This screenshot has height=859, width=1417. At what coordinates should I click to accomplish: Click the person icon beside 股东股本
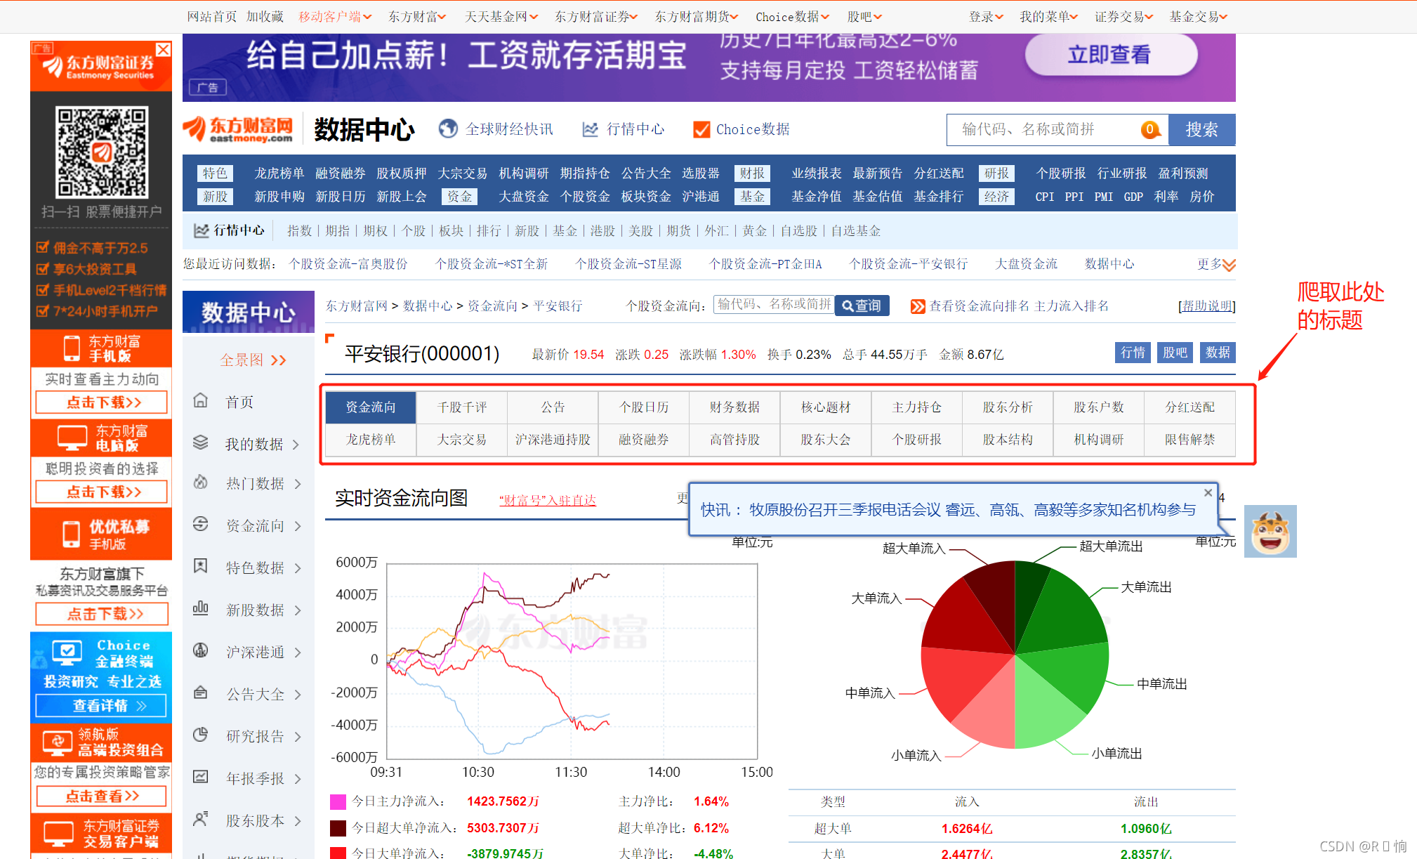pyautogui.click(x=201, y=819)
